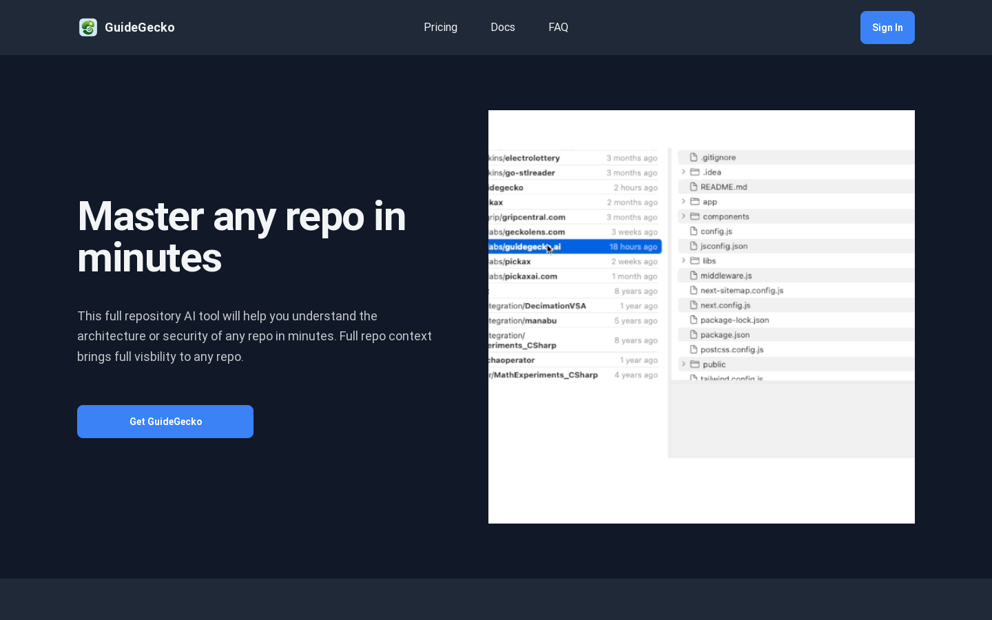Viewport: 992px width, 620px height.
Task: Click the .idea folder icon
Action: pyautogui.click(x=695, y=172)
